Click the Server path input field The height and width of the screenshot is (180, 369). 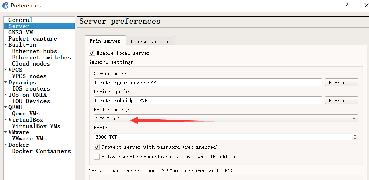pyautogui.click(x=208, y=83)
